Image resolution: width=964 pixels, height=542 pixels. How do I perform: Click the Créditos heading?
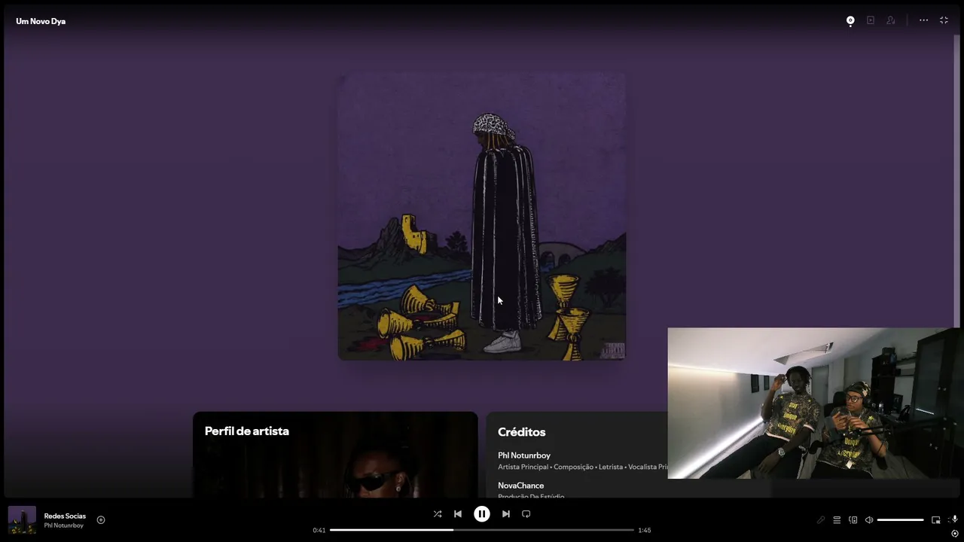(521, 432)
